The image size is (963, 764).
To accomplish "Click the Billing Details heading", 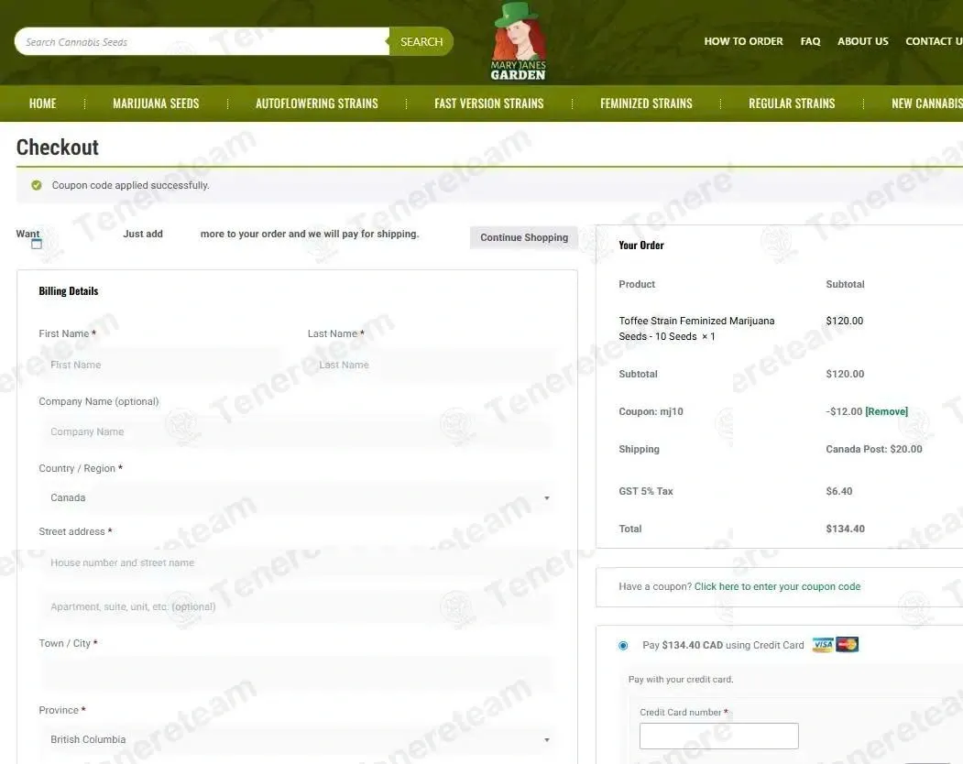I will 68,291.
